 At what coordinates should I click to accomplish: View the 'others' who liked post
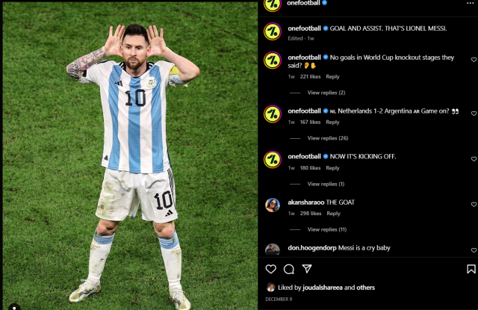(x=365, y=288)
